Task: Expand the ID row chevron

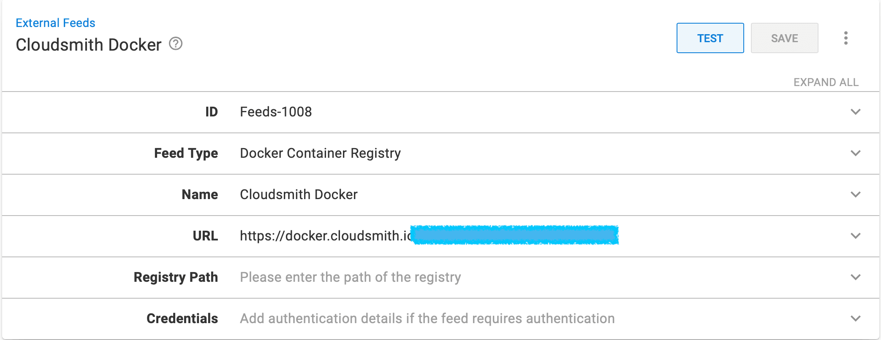Action: click(x=856, y=112)
